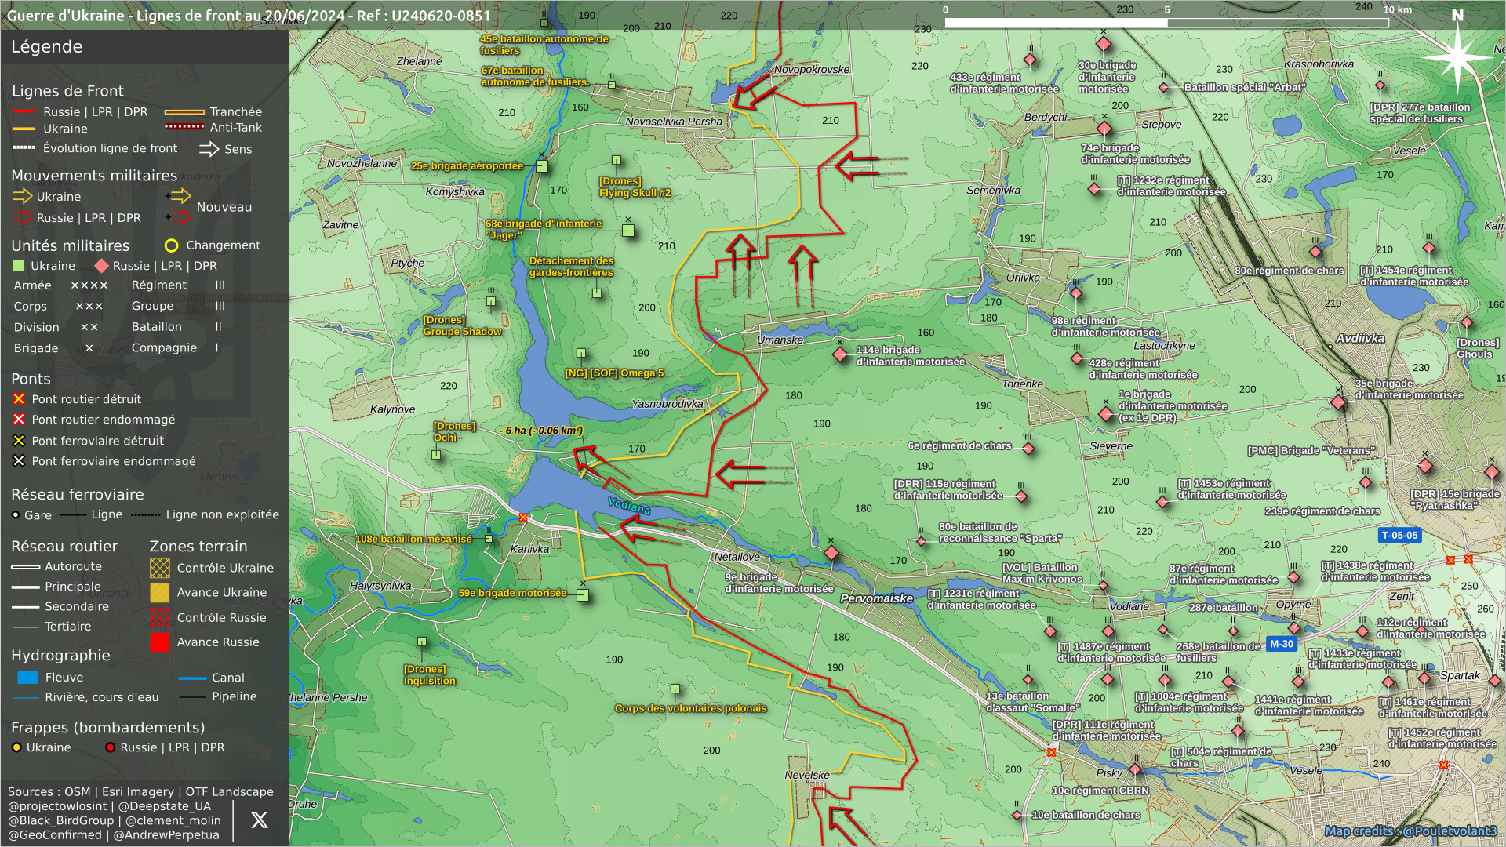Click the 9e brigade d'infanterie diamond marker
1506x847 pixels.
pos(831,554)
